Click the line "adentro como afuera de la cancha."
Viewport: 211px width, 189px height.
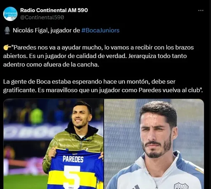51,64
